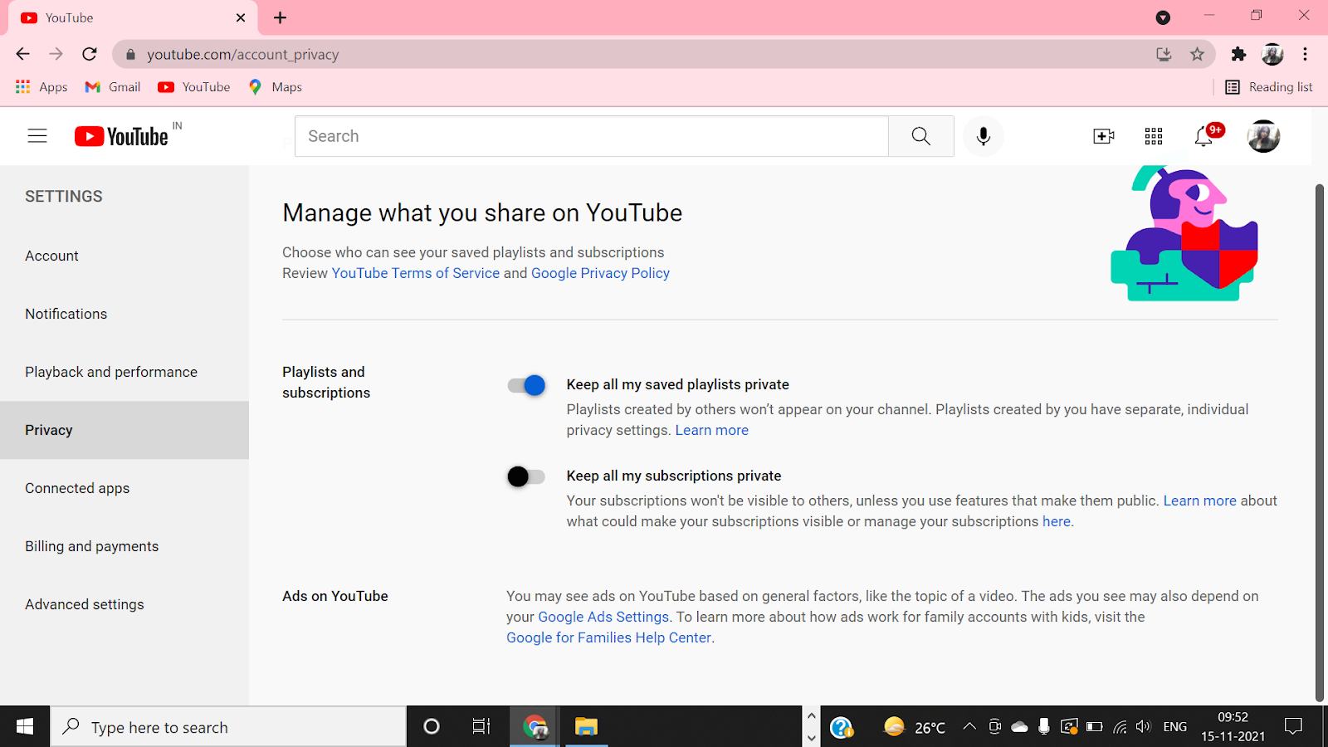Screen dimensions: 1328x747
Task: Open the Chrome extensions puzzle icon
Action: (1238, 54)
